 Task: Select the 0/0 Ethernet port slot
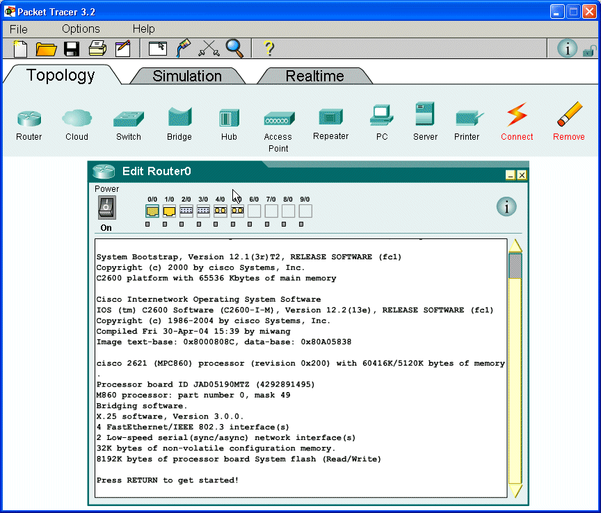(x=152, y=211)
